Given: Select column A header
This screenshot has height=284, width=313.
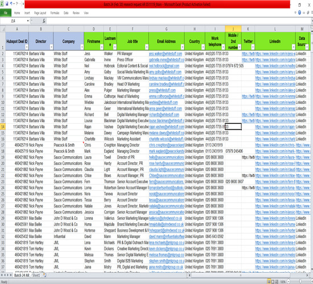Looking at the screenshot, I should point(17,29).
